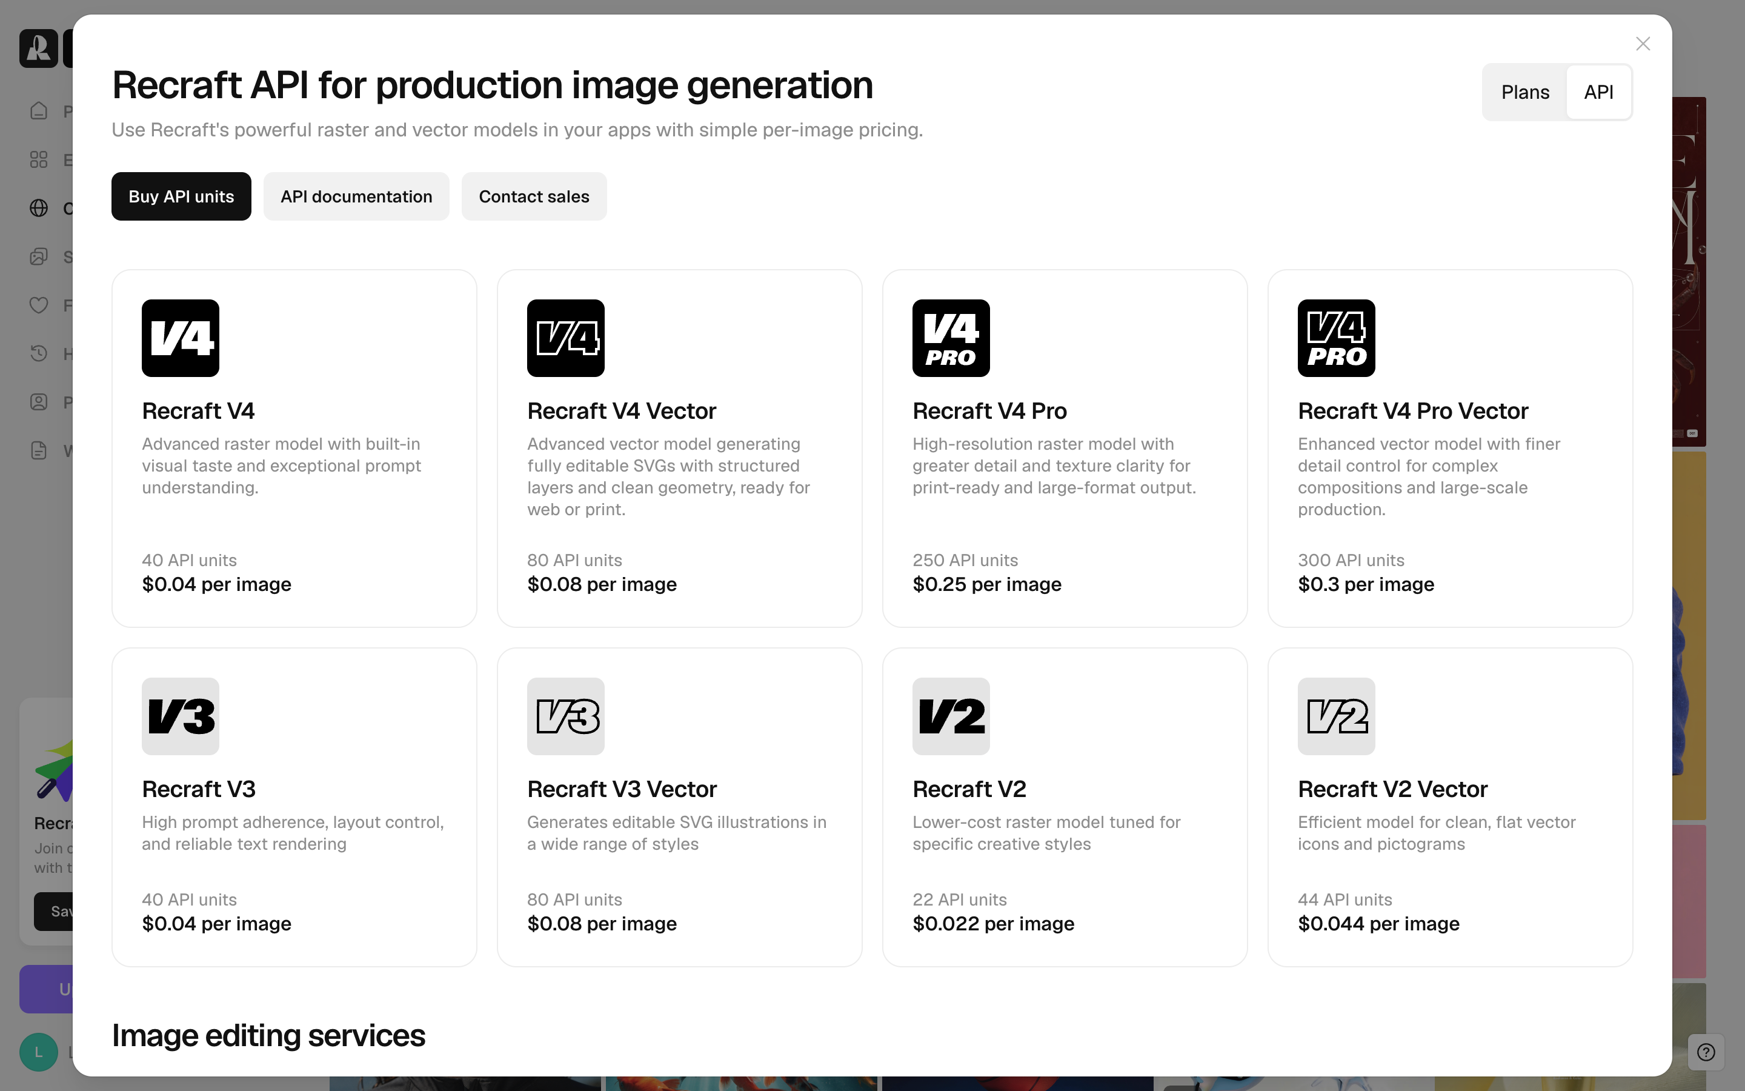This screenshot has width=1745, height=1091.
Task: Open the home icon in the sidebar
Action: point(39,111)
